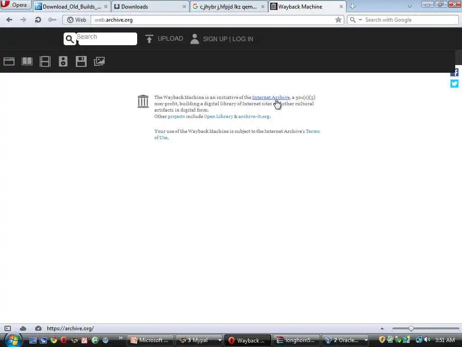The image size is (462, 347).
Task: Open view options arrow beside zoom slider
Action: tap(382, 328)
